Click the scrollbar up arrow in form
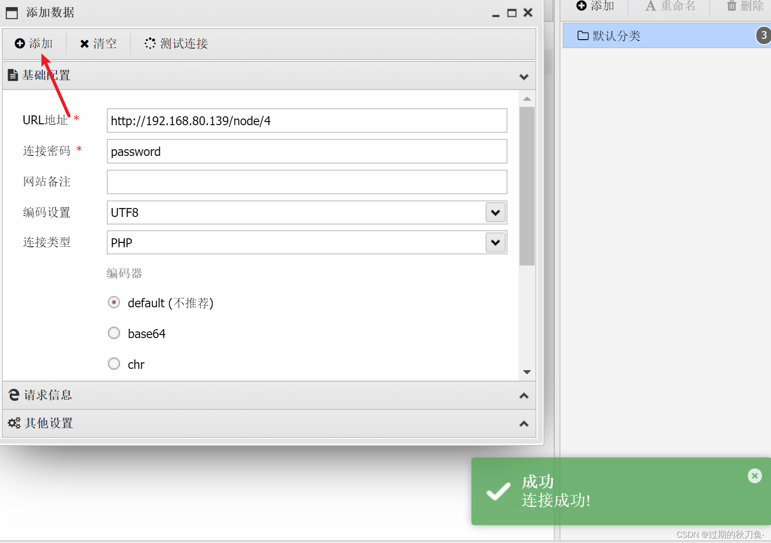 [527, 99]
